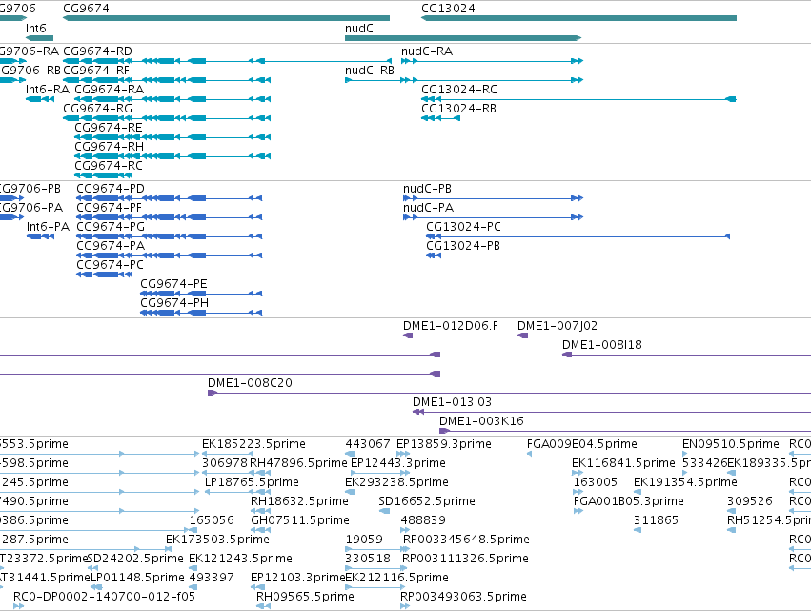This screenshot has width=811, height=611.
Task: Open the CG9674-RH transcript label
Action: [x=110, y=147]
